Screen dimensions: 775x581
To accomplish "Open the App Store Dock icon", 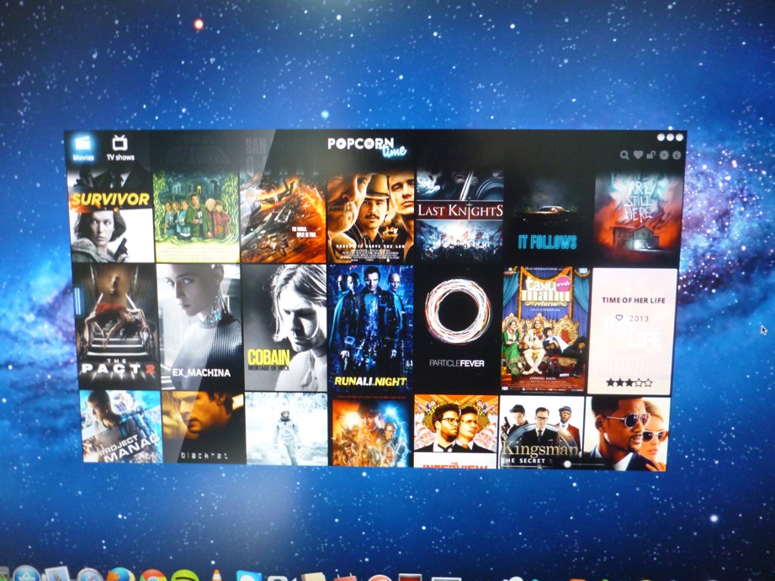I will pos(26,574).
